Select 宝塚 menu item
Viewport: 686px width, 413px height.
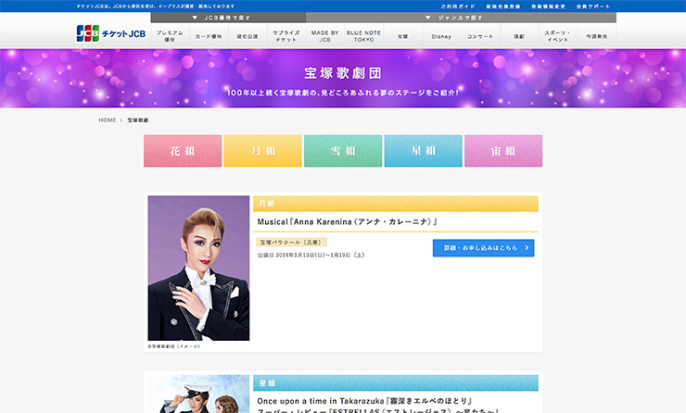402,36
